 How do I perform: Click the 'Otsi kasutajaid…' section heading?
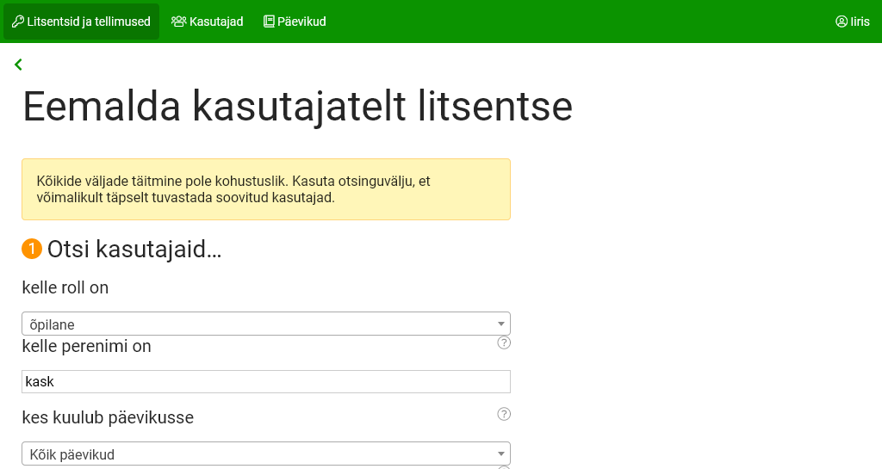(134, 250)
